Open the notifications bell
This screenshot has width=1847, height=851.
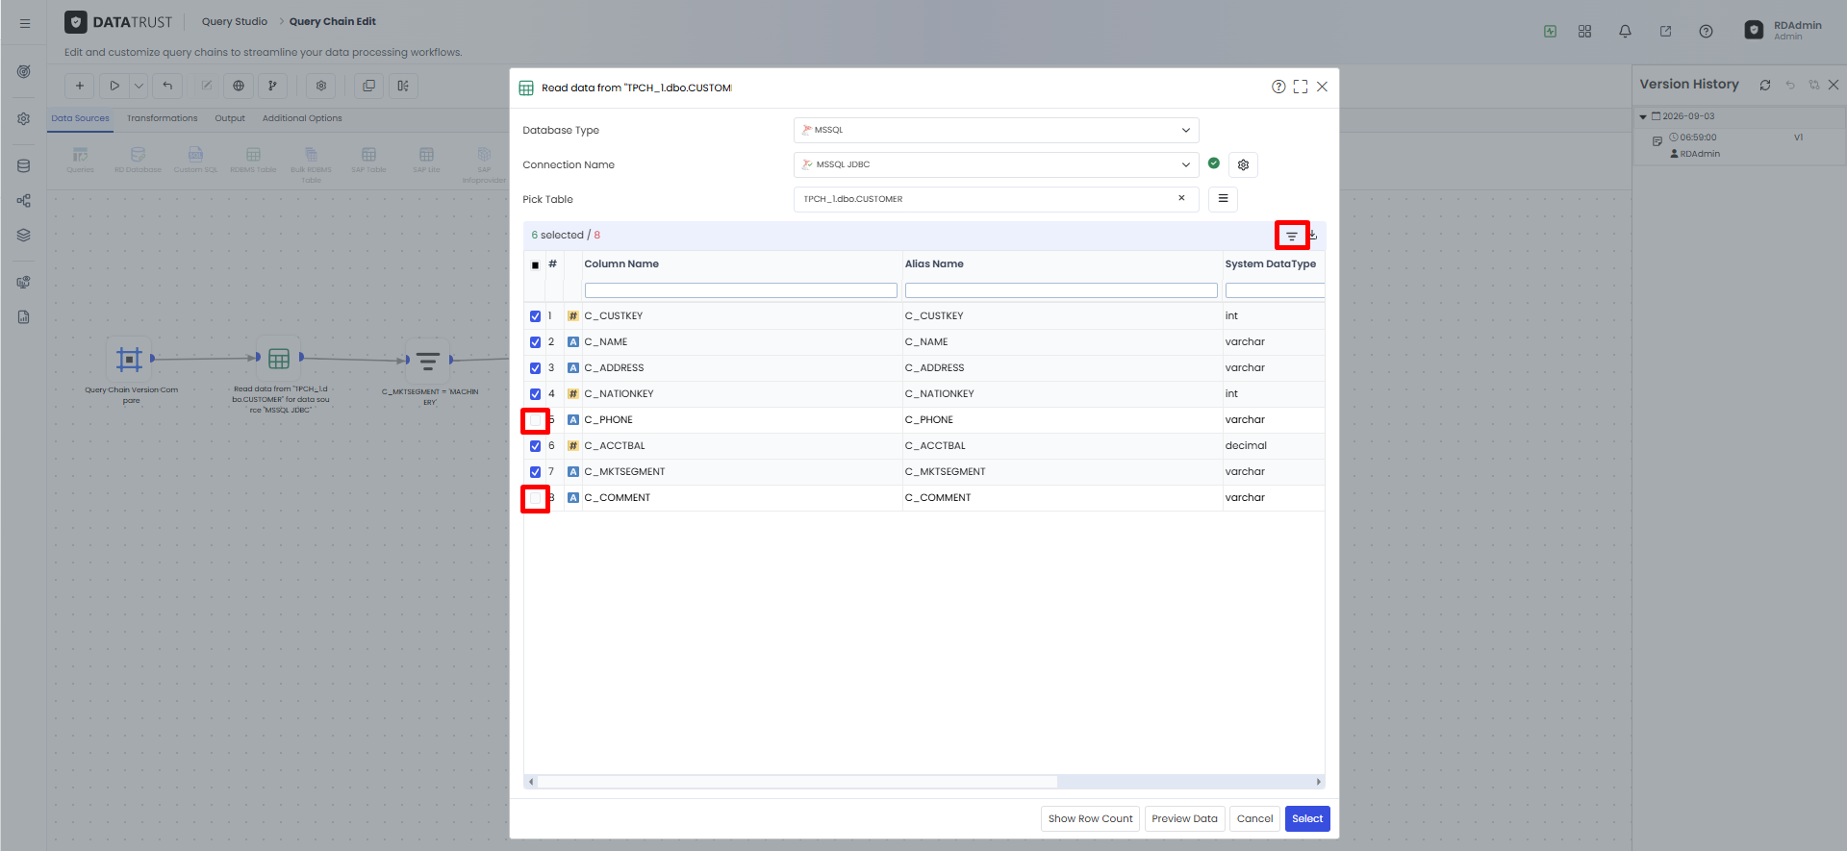tap(1625, 31)
